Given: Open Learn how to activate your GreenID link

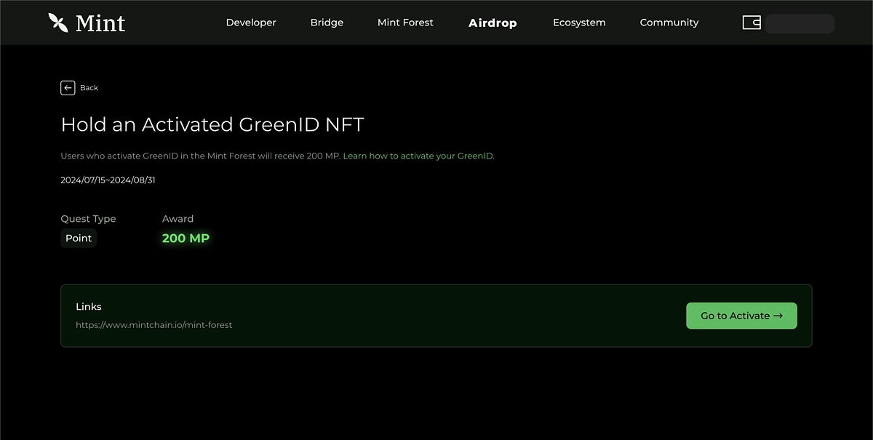Looking at the screenshot, I should 418,156.
